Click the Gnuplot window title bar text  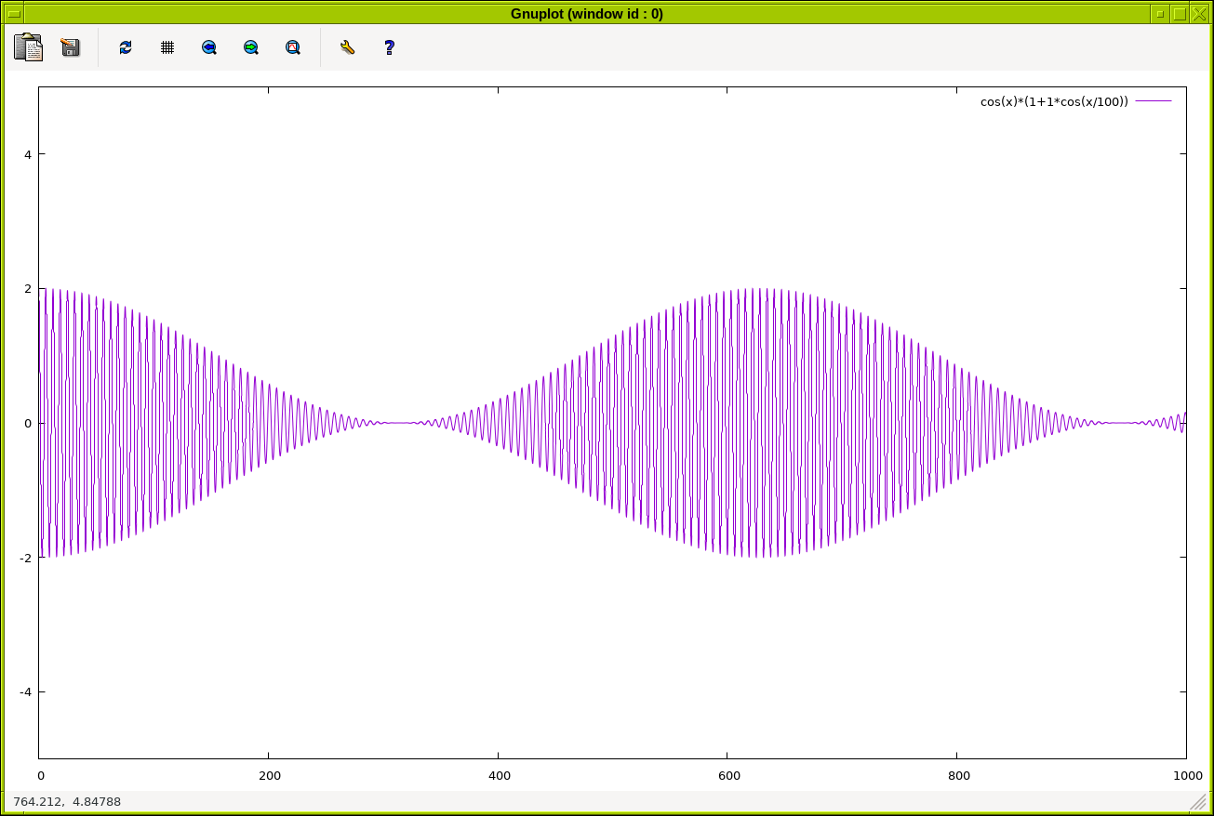[x=586, y=14]
